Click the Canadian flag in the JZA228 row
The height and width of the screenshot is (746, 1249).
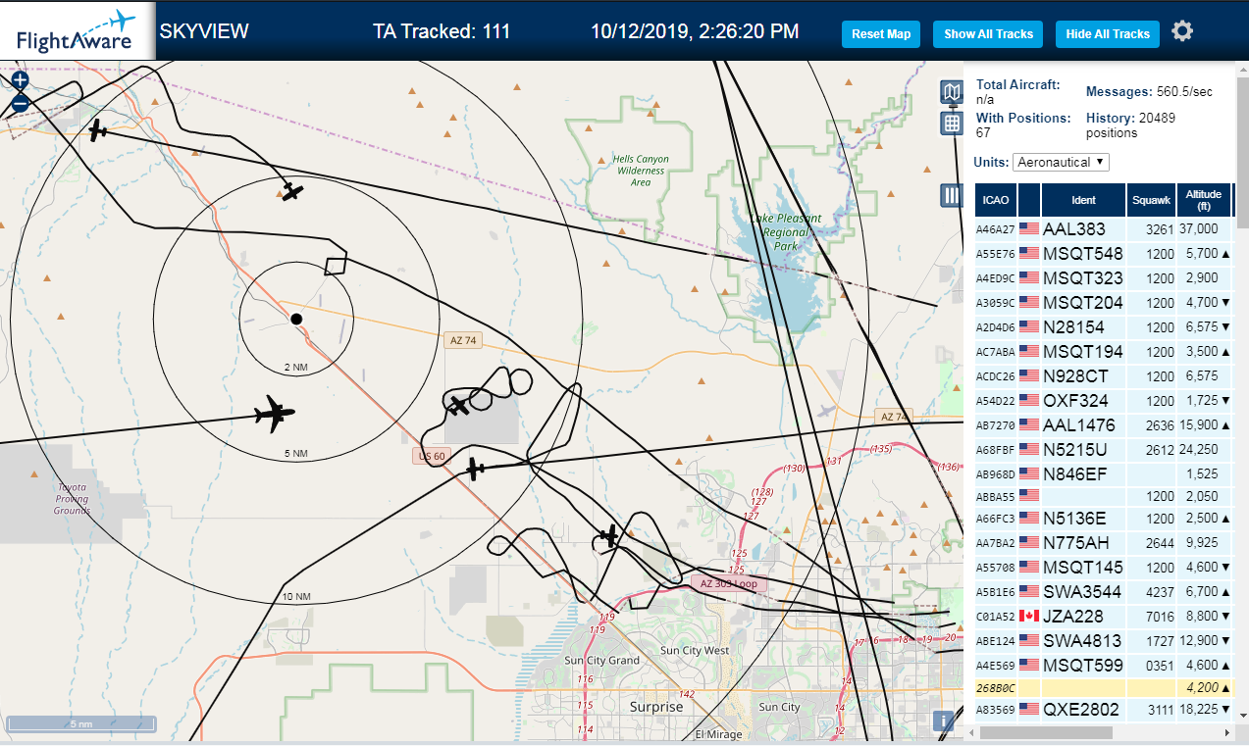point(1029,617)
